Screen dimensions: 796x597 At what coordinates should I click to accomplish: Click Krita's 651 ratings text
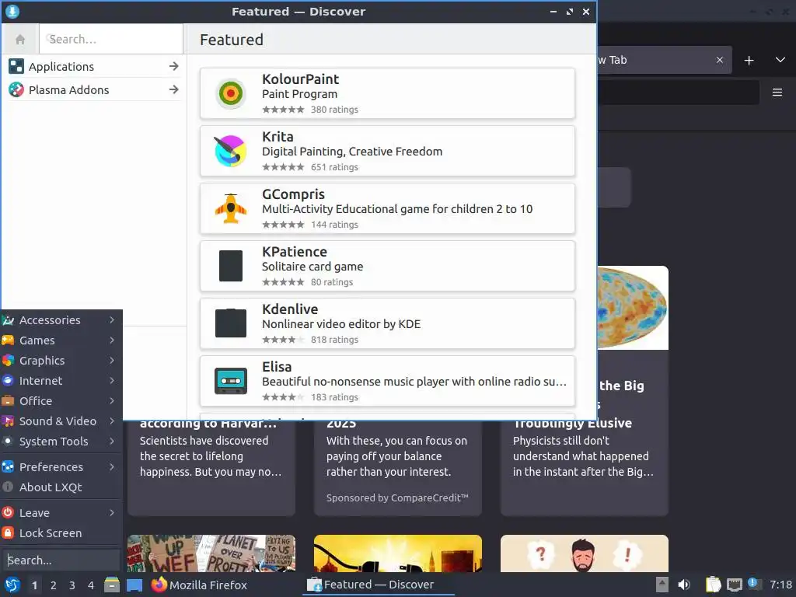334,167
